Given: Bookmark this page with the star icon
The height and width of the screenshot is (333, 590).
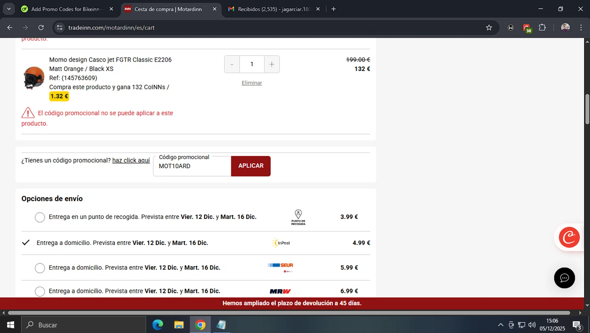Looking at the screenshot, I should coord(489,28).
